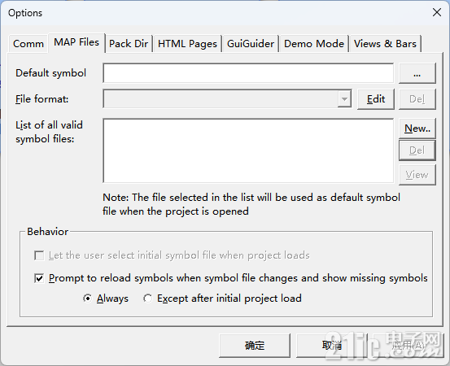450x366 pixels.
Task: Click the Edit file format button
Action: pos(376,99)
